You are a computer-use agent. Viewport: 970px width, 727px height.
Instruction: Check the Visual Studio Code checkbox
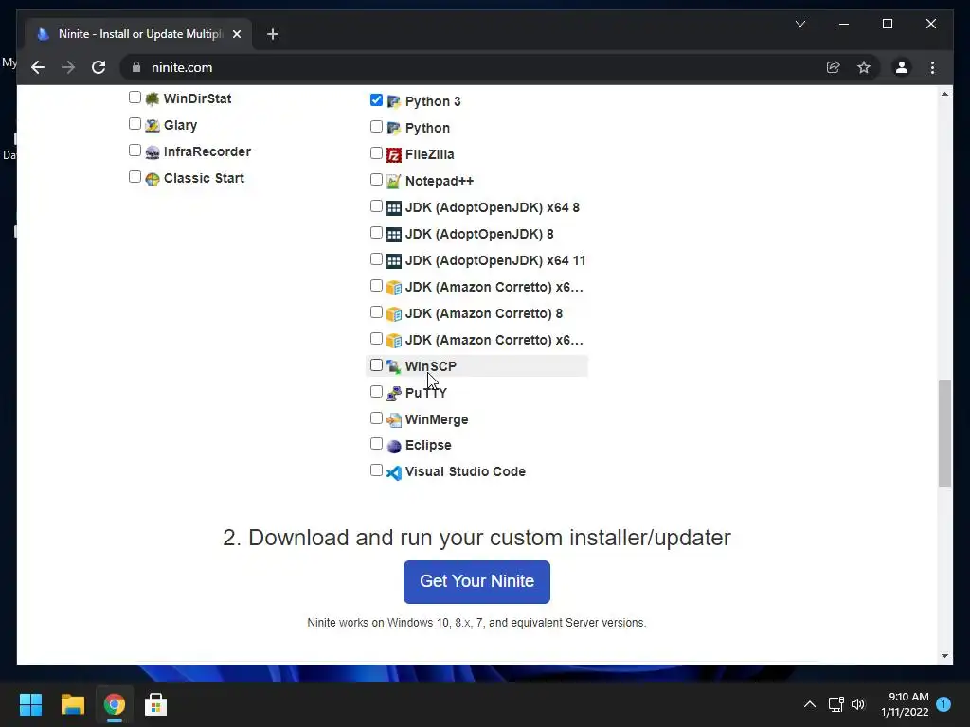[376, 470]
